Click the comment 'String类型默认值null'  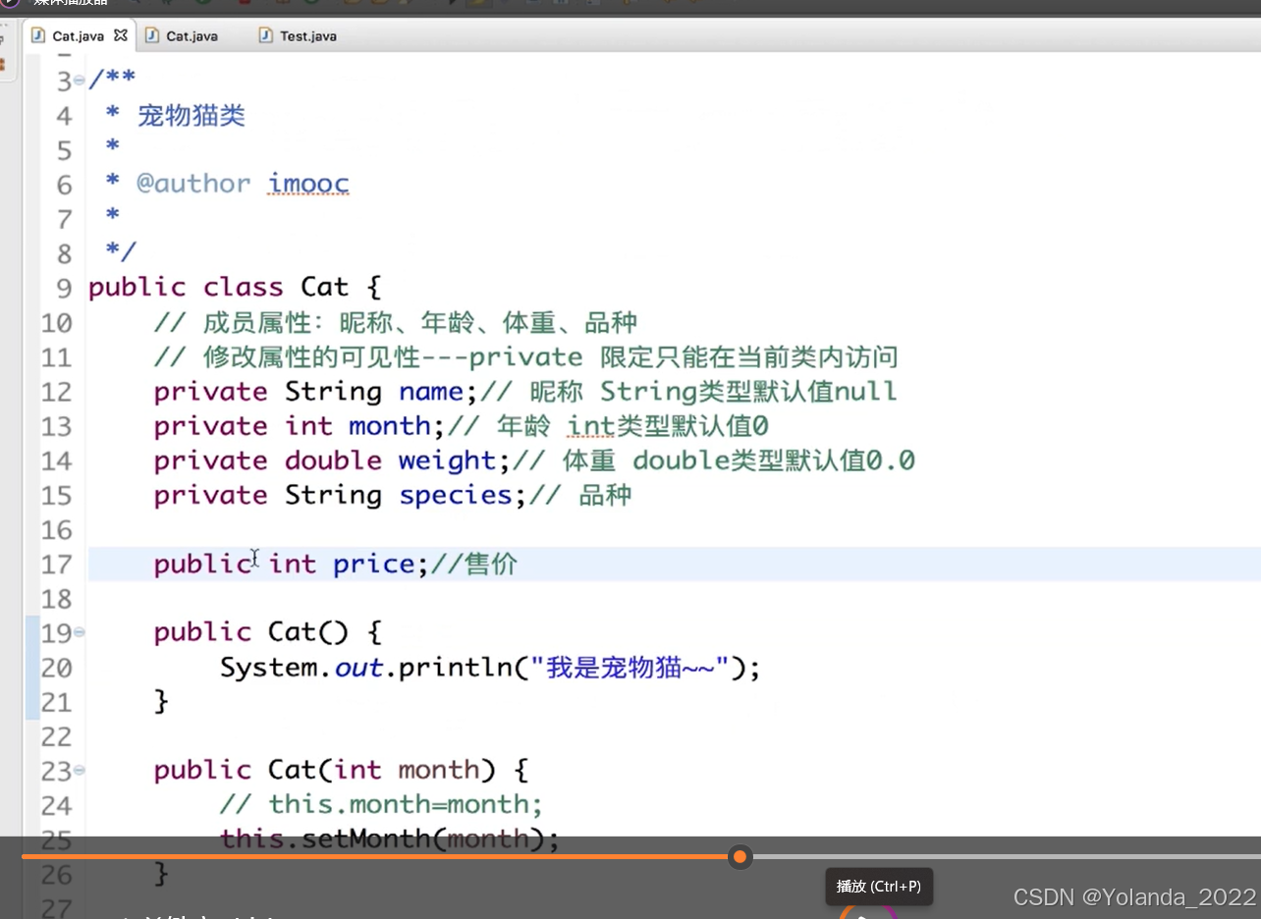tap(748, 392)
